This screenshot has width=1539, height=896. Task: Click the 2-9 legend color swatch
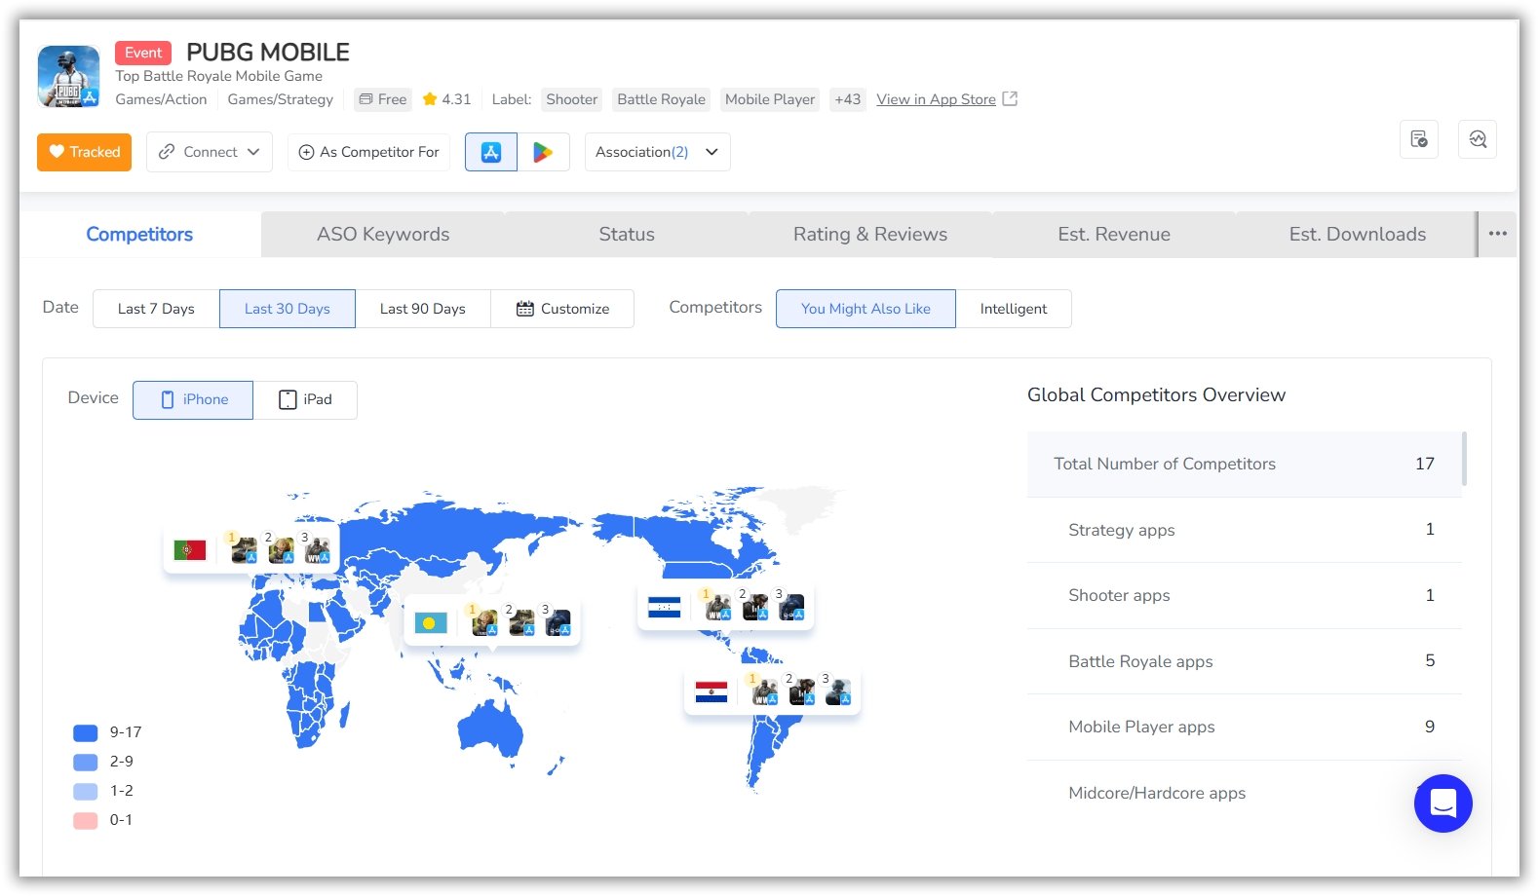(86, 763)
